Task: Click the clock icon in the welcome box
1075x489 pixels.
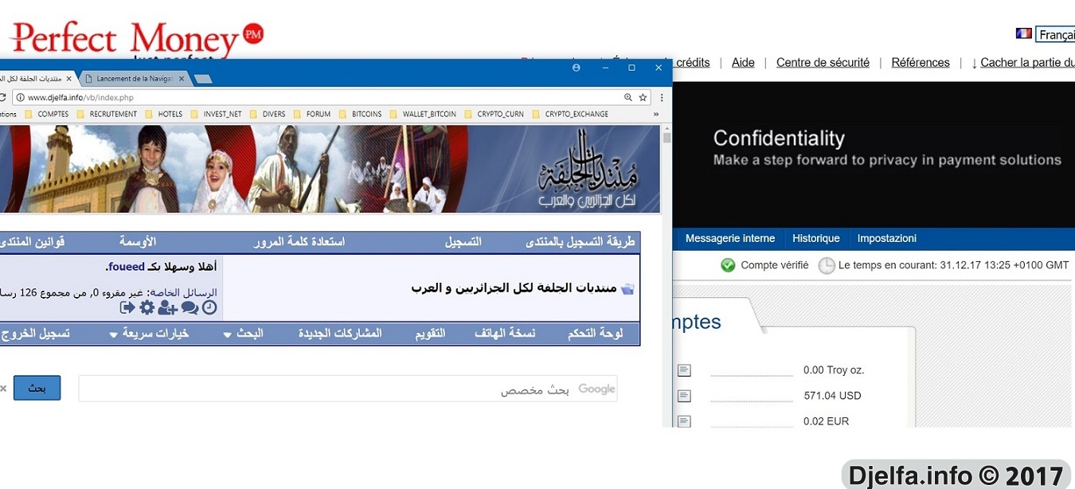Action: tap(209, 307)
